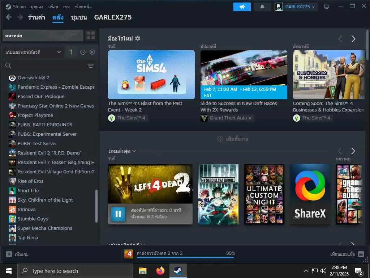Open the What's New settings gear
This screenshot has width=370, height=278.
pyautogui.click(x=138, y=38)
